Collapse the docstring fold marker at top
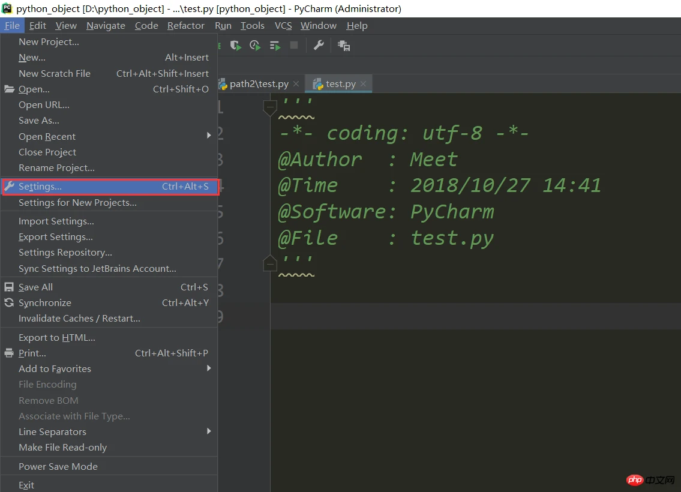Image resolution: width=681 pixels, height=492 pixels. coord(270,107)
